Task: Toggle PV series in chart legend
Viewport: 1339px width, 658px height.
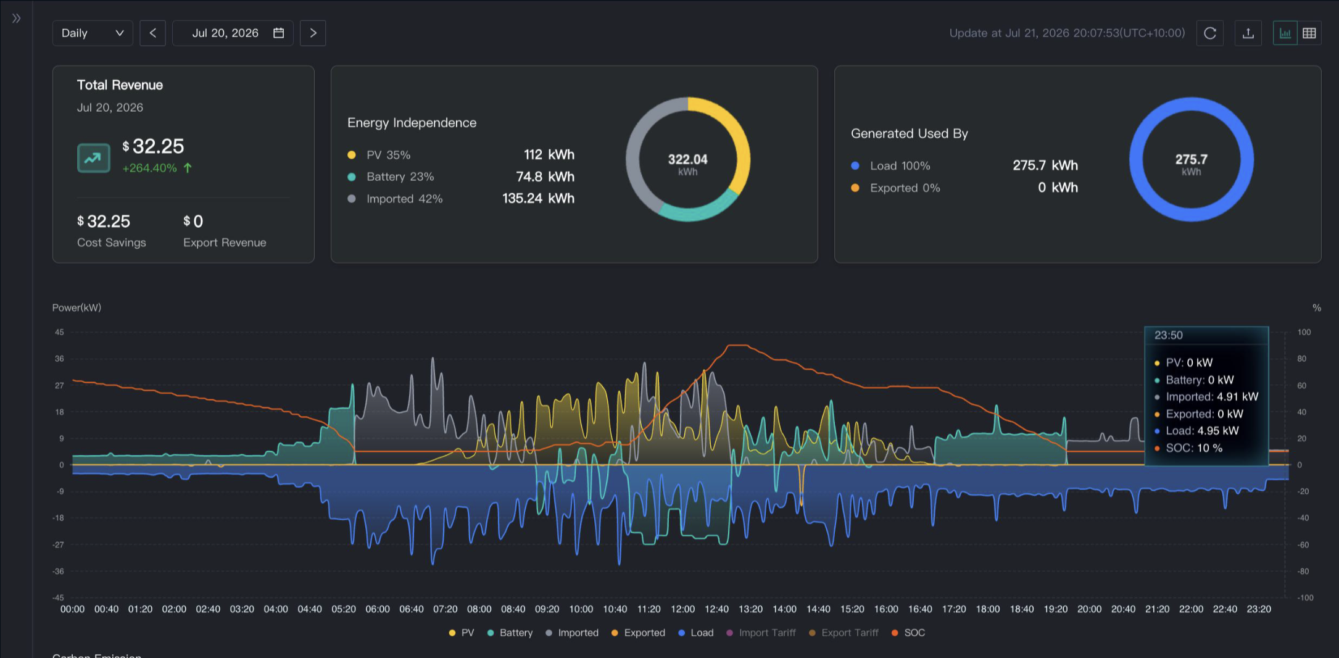Action: coord(461,633)
